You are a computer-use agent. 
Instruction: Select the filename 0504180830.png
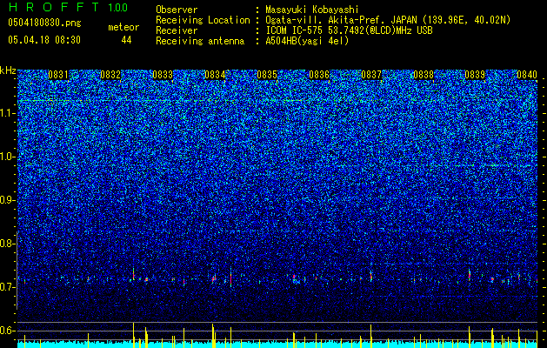click(44, 23)
